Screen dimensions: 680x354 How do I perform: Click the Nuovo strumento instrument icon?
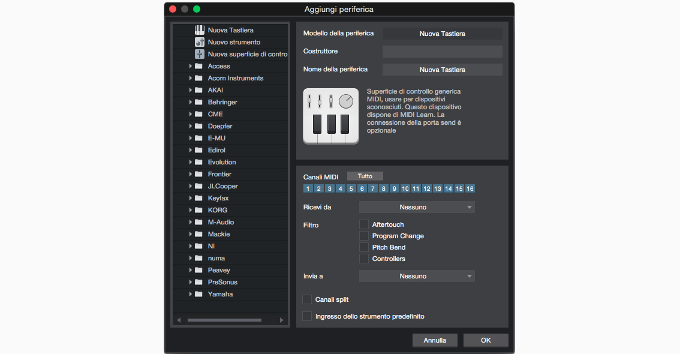pyautogui.click(x=200, y=42)
